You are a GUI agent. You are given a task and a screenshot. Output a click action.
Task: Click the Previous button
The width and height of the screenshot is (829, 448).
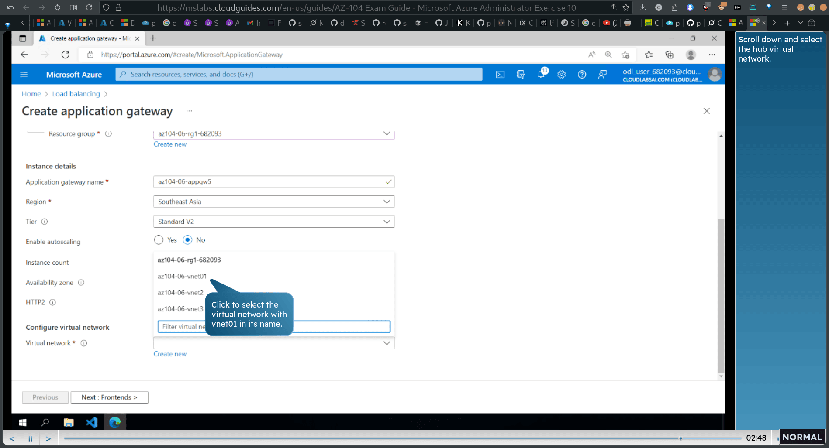[x=45, y=397]
